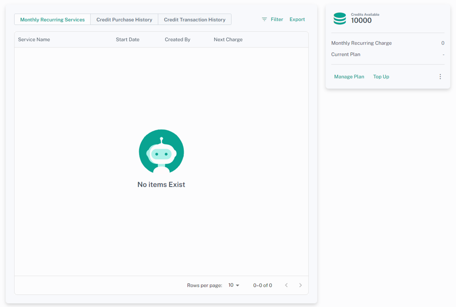Click the Created By column header
This screenshot has width=456, height=307.
point(177,39)
